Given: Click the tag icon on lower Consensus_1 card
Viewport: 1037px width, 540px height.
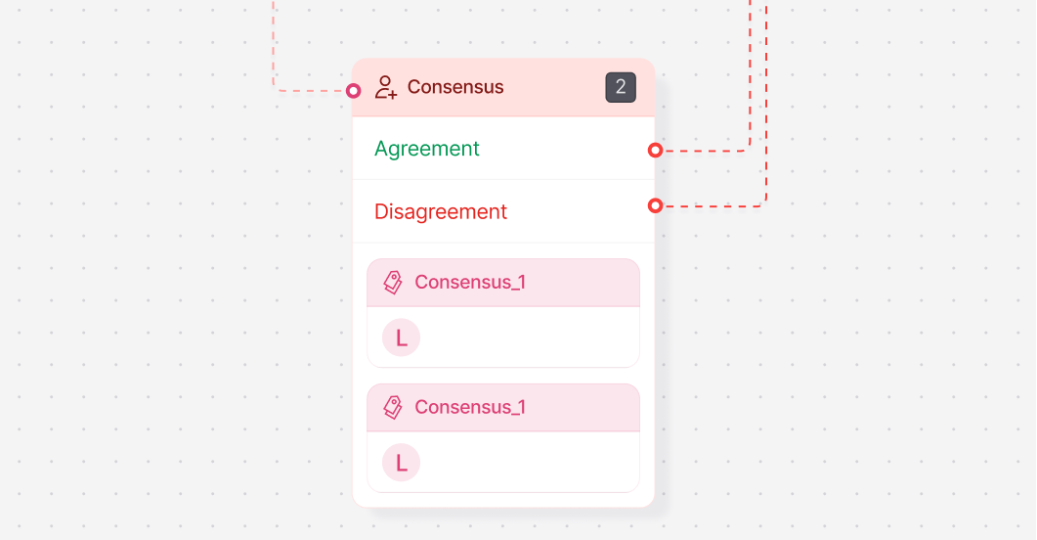Looking at the screenshot, I should point(393,408).
